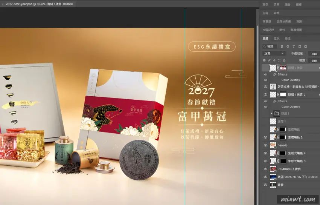Hide the hero-b layer
This screenshot has height=205, width=320.
tap(265, 145)
